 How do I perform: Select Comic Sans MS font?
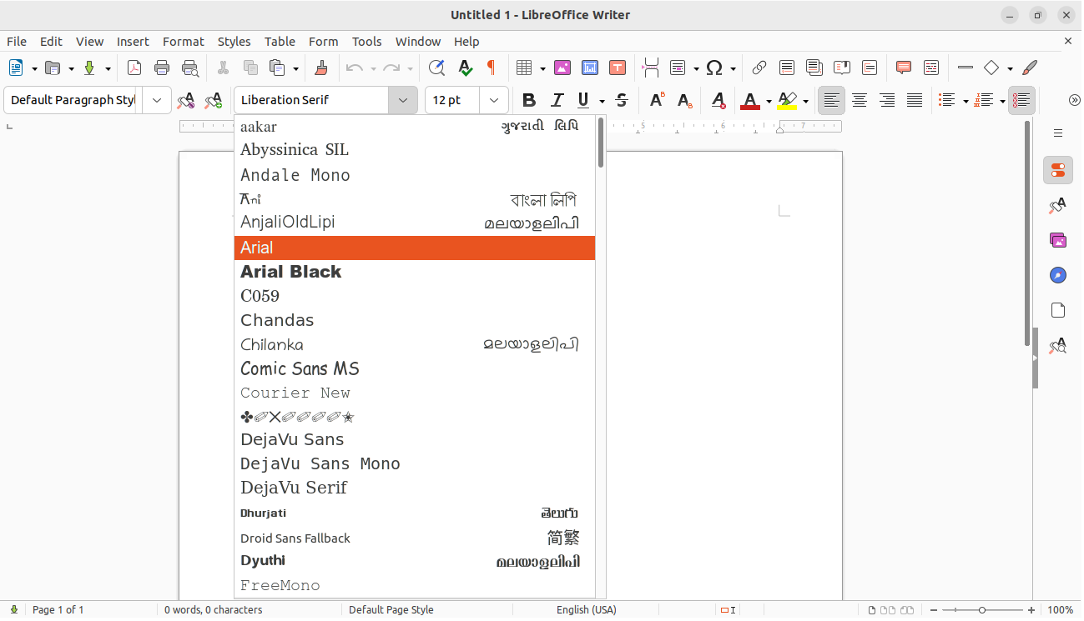pyautogui.click(x=415, y=368)
